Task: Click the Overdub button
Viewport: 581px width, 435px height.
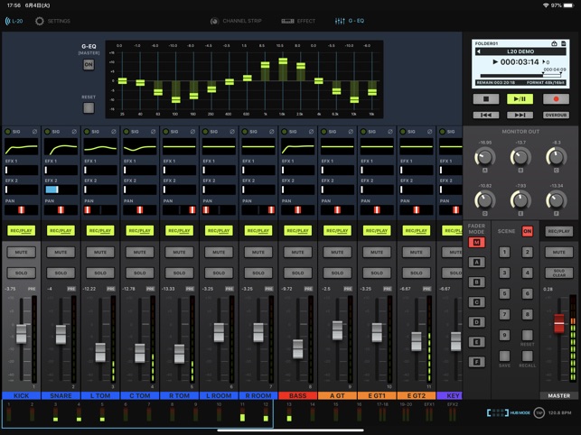Action: point(556,115)
